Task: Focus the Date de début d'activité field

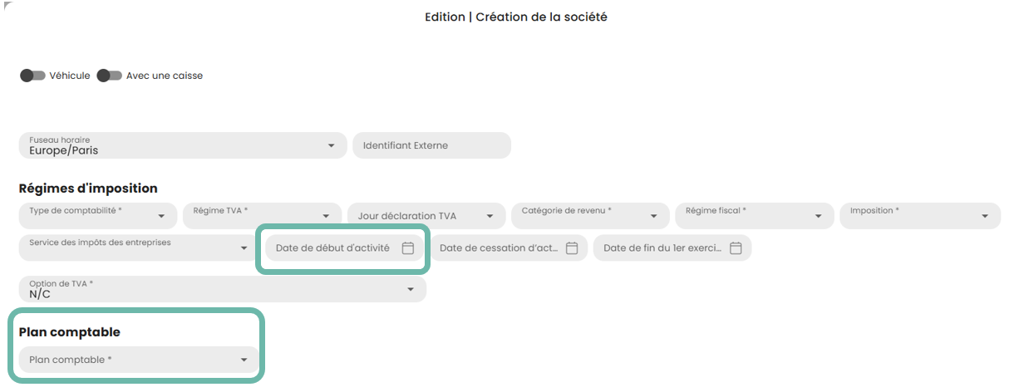Action: click(x=333, y=248)
